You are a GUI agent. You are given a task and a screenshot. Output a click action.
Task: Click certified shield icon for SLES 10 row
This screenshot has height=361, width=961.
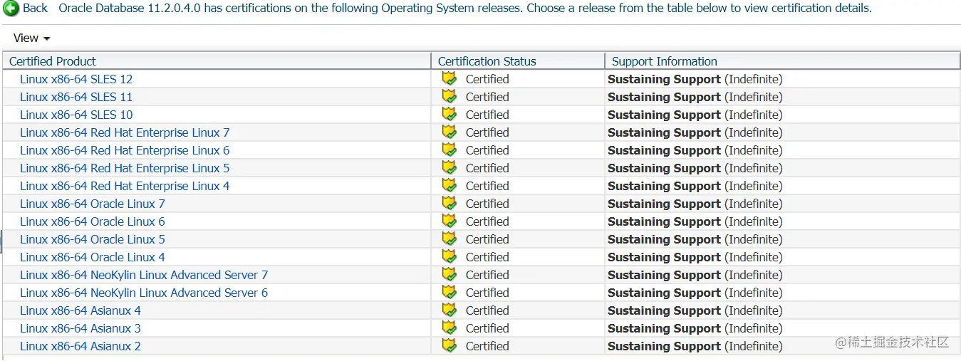click(x=449, y=114)
